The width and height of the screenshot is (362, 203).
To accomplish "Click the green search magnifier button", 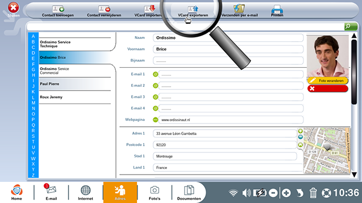I will pos(351,27).
